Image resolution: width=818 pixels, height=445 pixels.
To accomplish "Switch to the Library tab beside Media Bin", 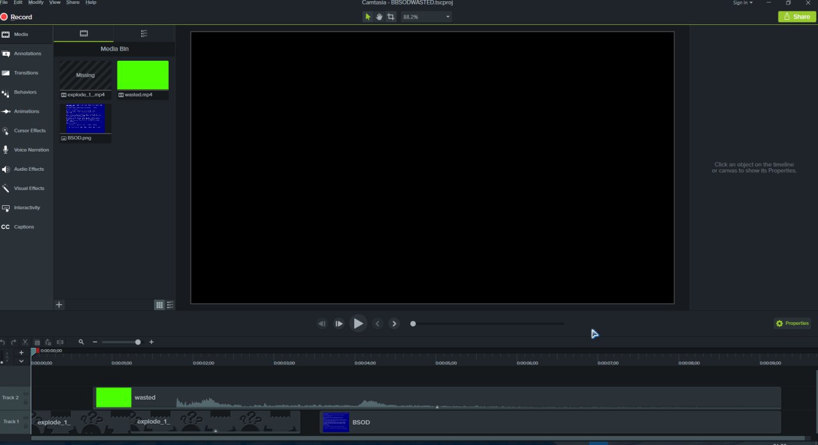I will (x=144, y=33).
